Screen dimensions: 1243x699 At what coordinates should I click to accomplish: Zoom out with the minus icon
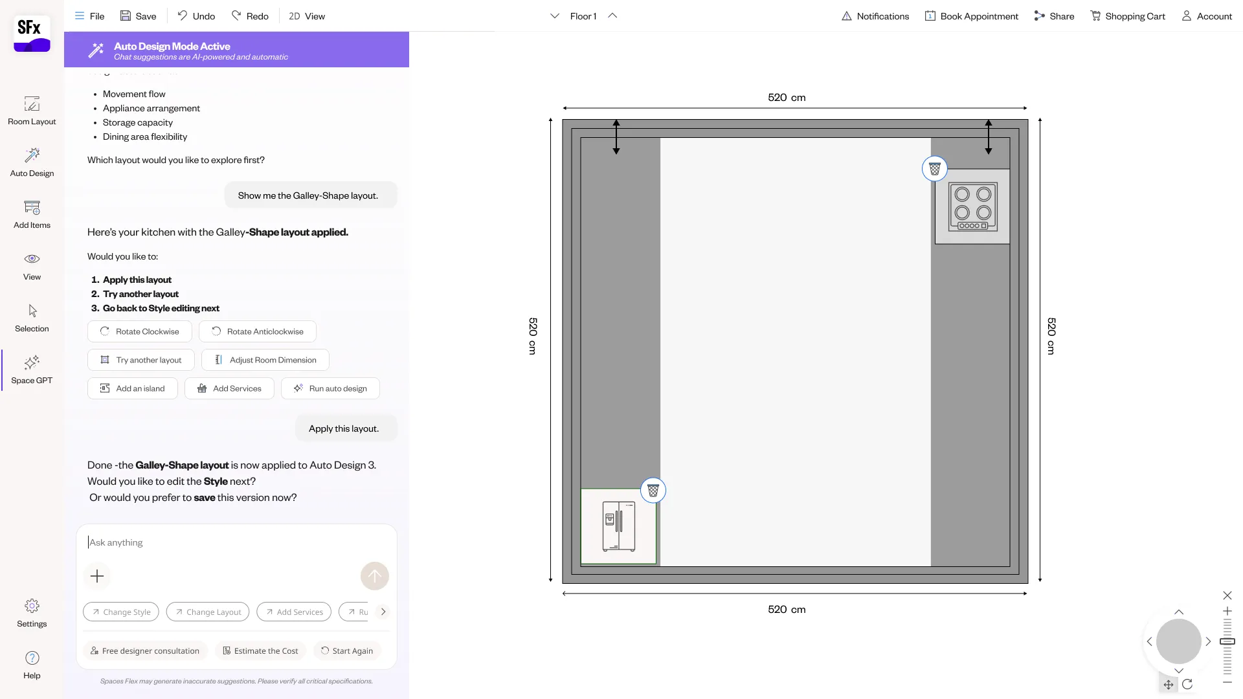point(1227,682)
